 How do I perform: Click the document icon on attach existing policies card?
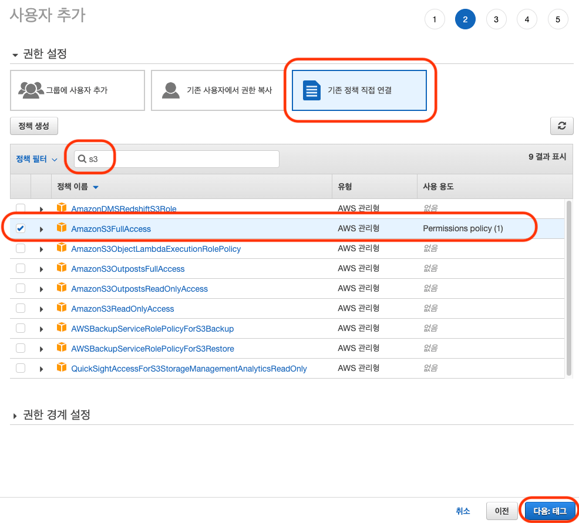click(311, 90)
